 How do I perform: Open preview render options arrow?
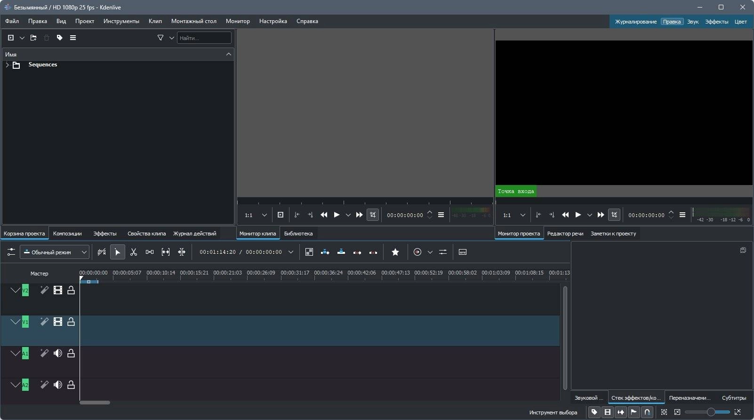pos(430,252)
